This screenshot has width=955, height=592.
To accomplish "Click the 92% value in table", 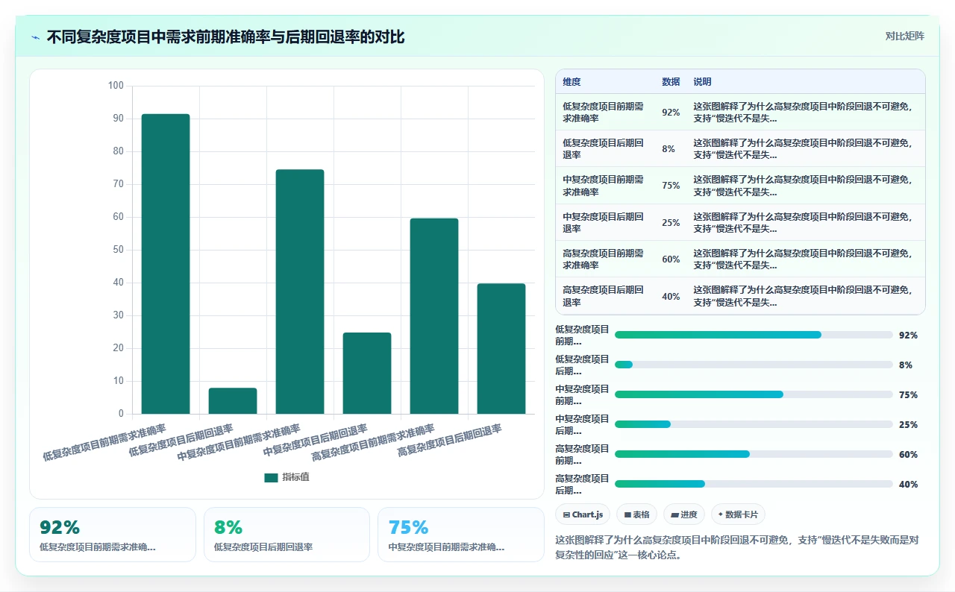I will [x=671, y=113].
